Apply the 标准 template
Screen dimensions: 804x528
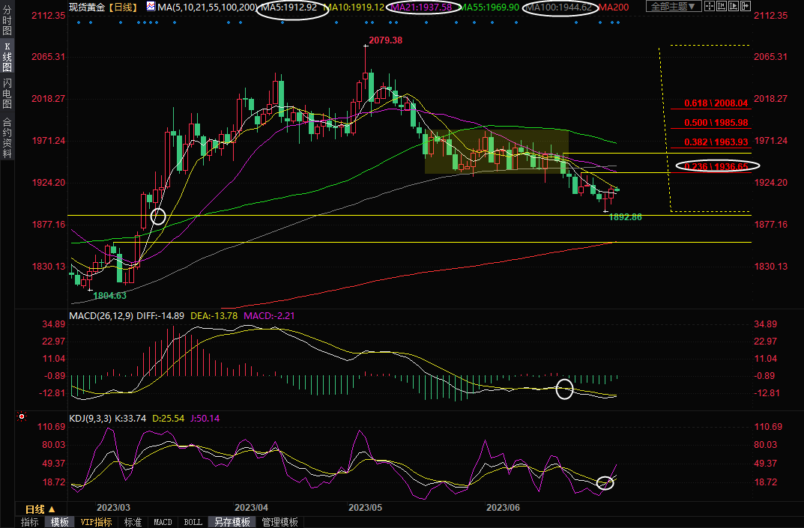133,522
